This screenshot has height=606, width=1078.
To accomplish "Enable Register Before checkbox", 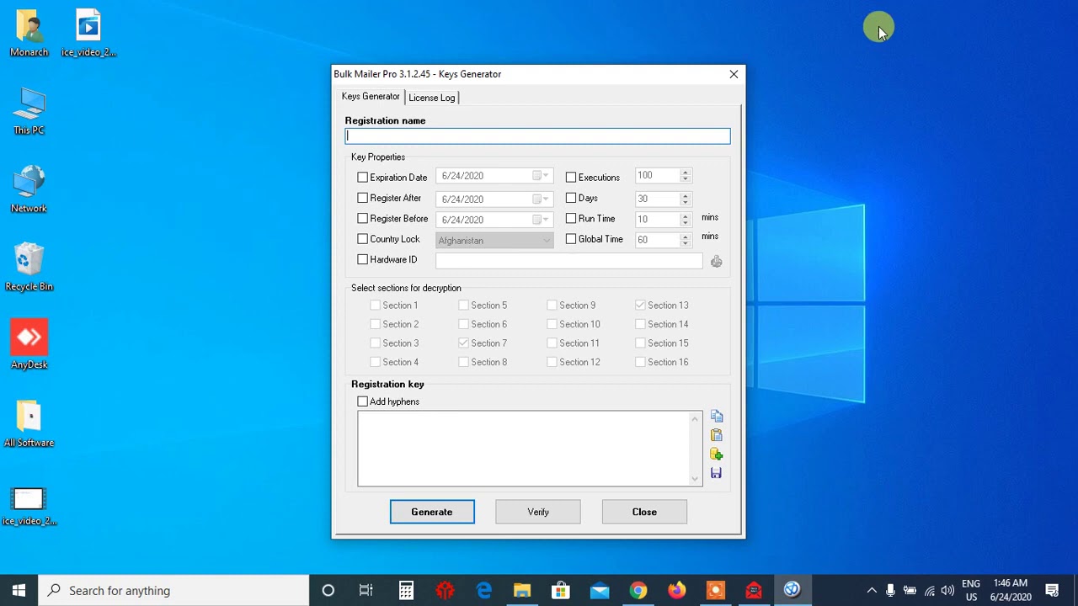I will (363, 219).
